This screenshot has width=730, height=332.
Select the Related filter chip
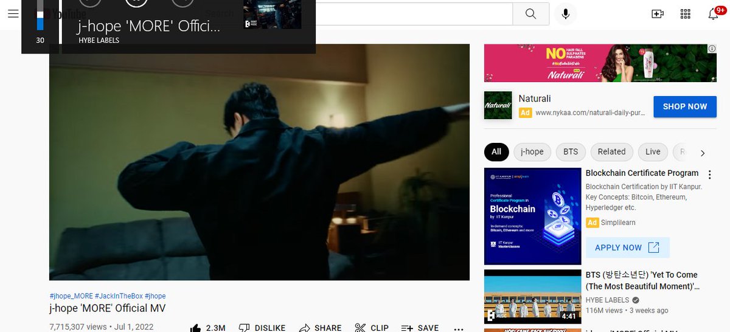pyautogui.click(x=611, y=151)
